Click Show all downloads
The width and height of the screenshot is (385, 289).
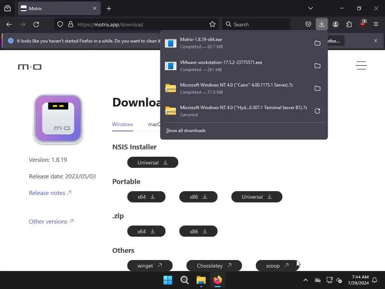pos(186,131)
